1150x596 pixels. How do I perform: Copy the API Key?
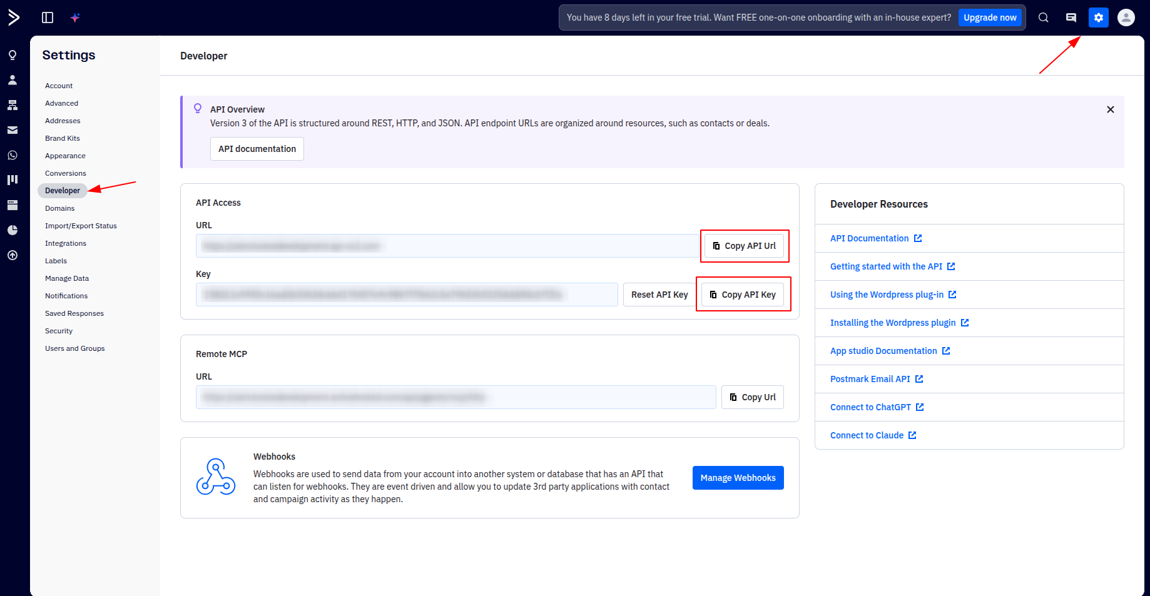coord(743,295)
